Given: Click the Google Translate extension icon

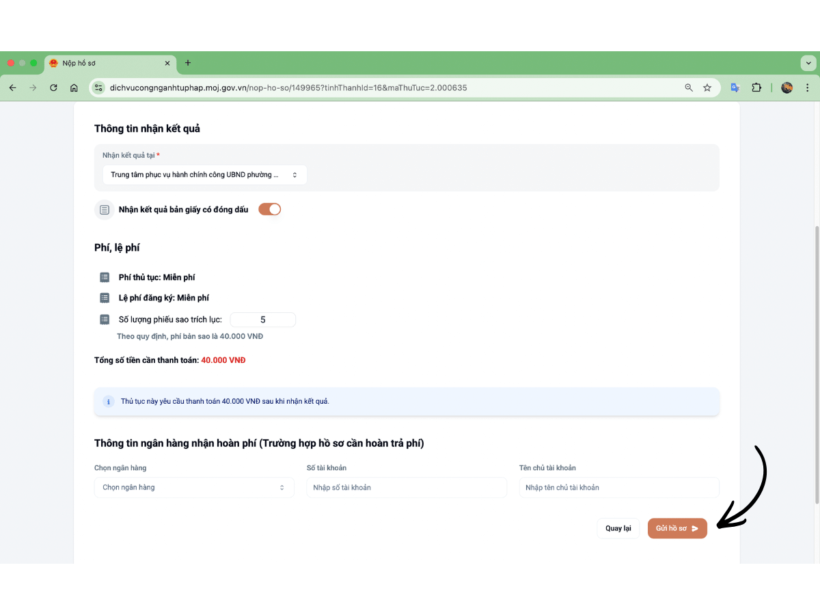Looking at the screenshot, I should (735, 87).
